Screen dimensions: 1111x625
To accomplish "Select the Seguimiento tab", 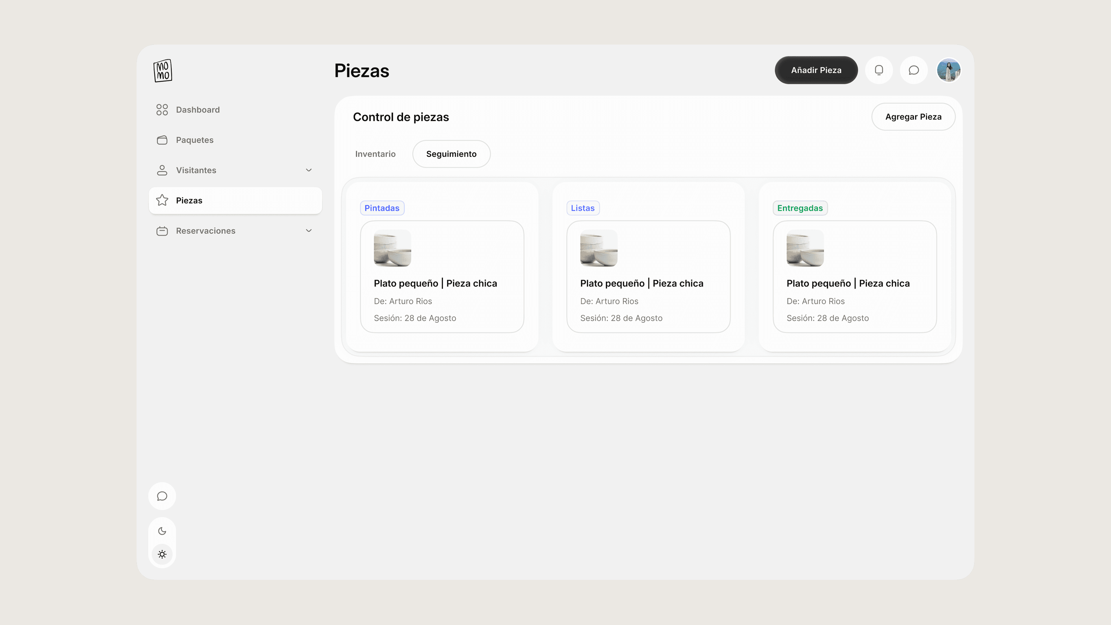I will tap(451, 154).
